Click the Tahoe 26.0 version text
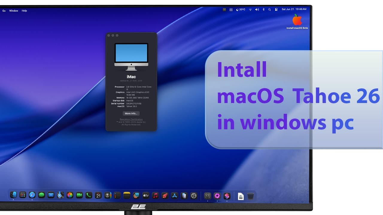This screenshot has height=215, width=383. pyautogui.click(x=131, y=106)
